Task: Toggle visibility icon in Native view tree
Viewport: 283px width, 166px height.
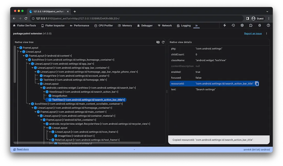Action: tap(158, 42)
